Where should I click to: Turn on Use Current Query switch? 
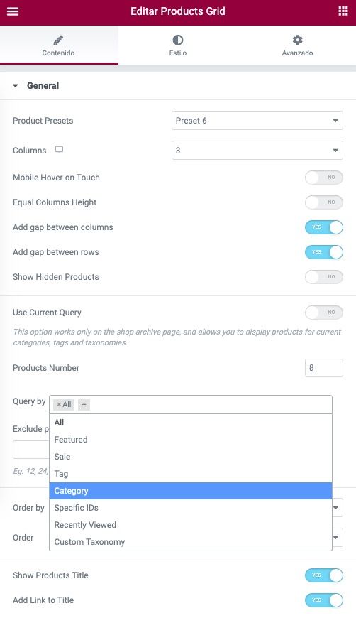324,313
